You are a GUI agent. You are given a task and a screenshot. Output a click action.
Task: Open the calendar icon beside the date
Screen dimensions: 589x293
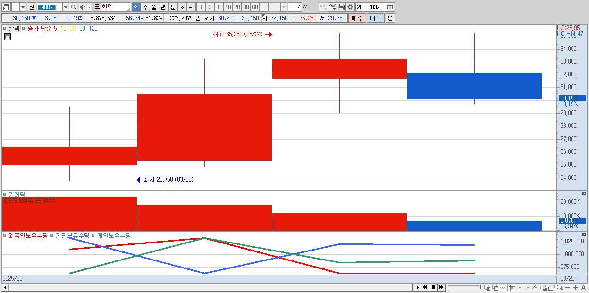[390, 7]
